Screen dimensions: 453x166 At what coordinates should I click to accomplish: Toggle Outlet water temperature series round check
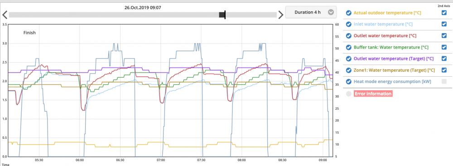(x=349, y=36)
